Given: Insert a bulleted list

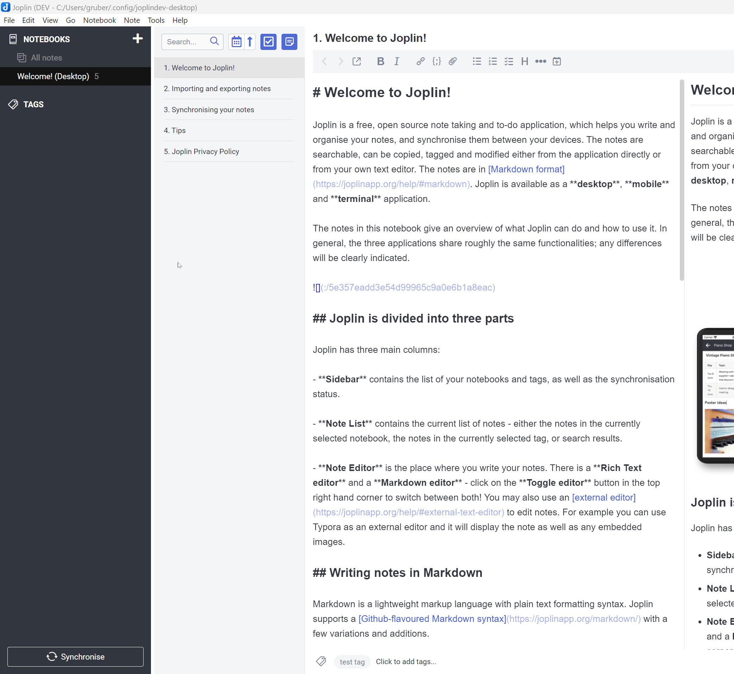Looking at the screenshot, I should click(476, 61).
